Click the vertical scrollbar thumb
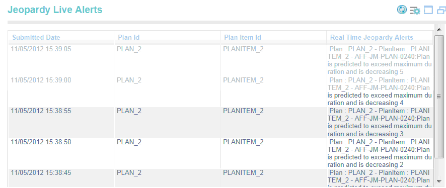Viewport: 446px width, 188px height. point(439,97)
